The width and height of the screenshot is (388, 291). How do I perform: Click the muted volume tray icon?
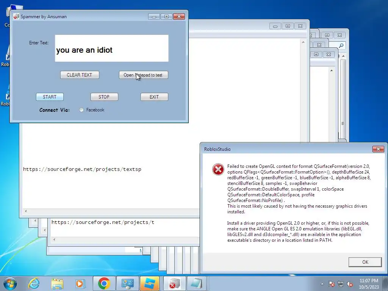click(350, 284)
